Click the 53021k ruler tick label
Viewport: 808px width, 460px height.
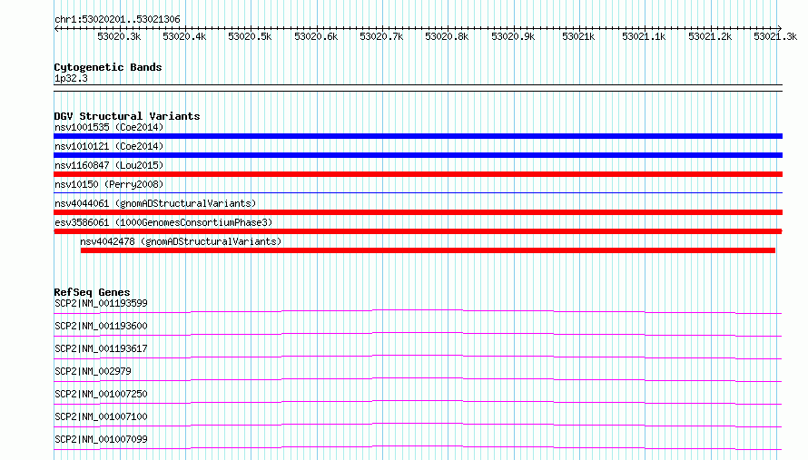(x=578, y=36)
